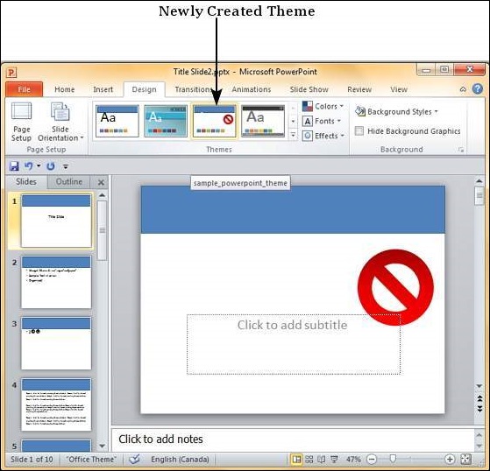This screenshot has height=471, width=490.
Task: Select slide 2 thumbnail
Action: pos(56,282)
